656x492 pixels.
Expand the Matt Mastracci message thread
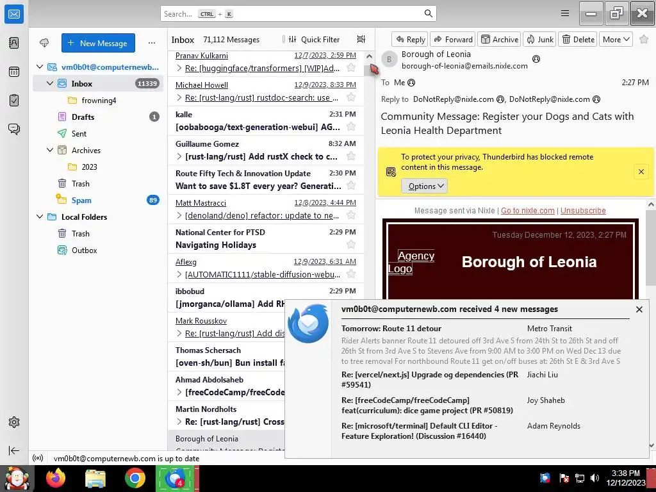pyautogui.click(x=179, y=215)
